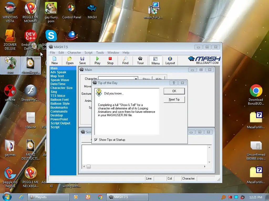Open the File menu
The image size is (269, 201).
(x=53, y=53)
